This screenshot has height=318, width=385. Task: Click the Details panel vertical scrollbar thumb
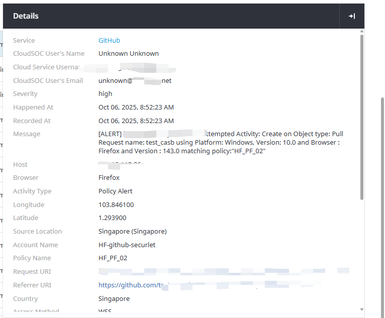361,116
